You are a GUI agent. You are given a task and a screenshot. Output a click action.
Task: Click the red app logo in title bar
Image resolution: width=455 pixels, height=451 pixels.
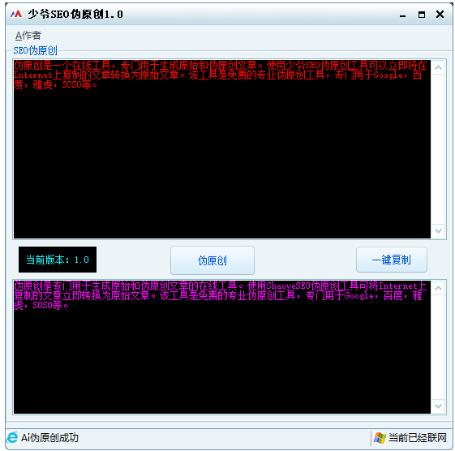(16, 14)
